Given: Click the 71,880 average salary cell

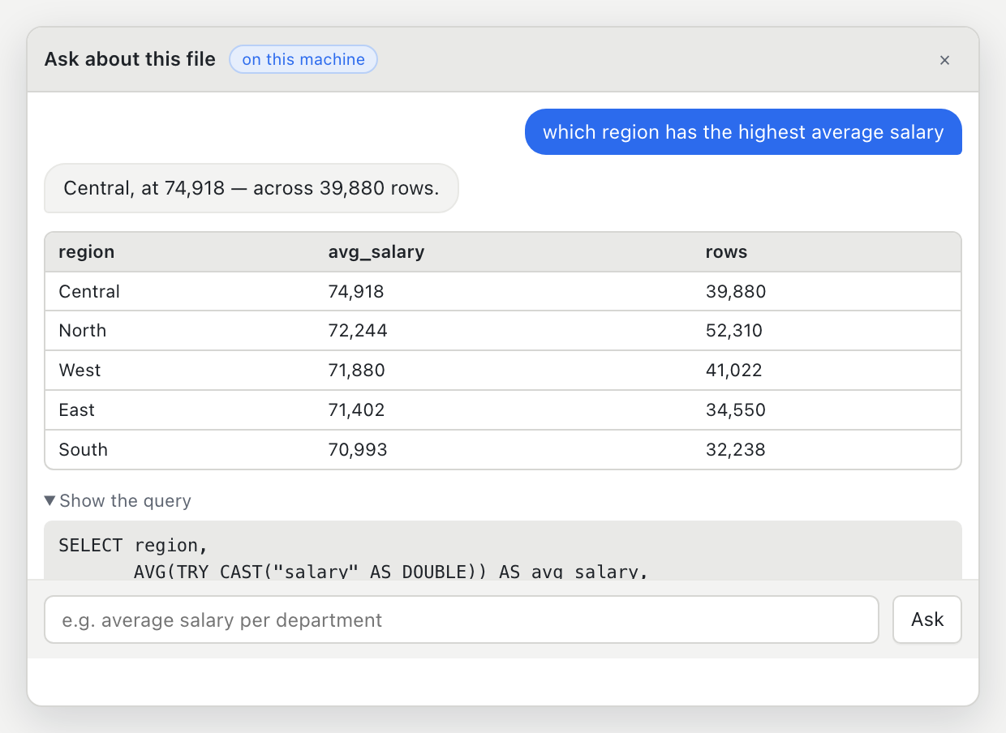Looking at the screenshot, I should 503,371.
